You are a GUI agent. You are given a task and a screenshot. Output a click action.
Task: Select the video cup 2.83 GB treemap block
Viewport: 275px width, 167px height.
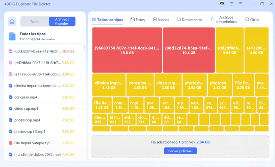coord(168,85)
